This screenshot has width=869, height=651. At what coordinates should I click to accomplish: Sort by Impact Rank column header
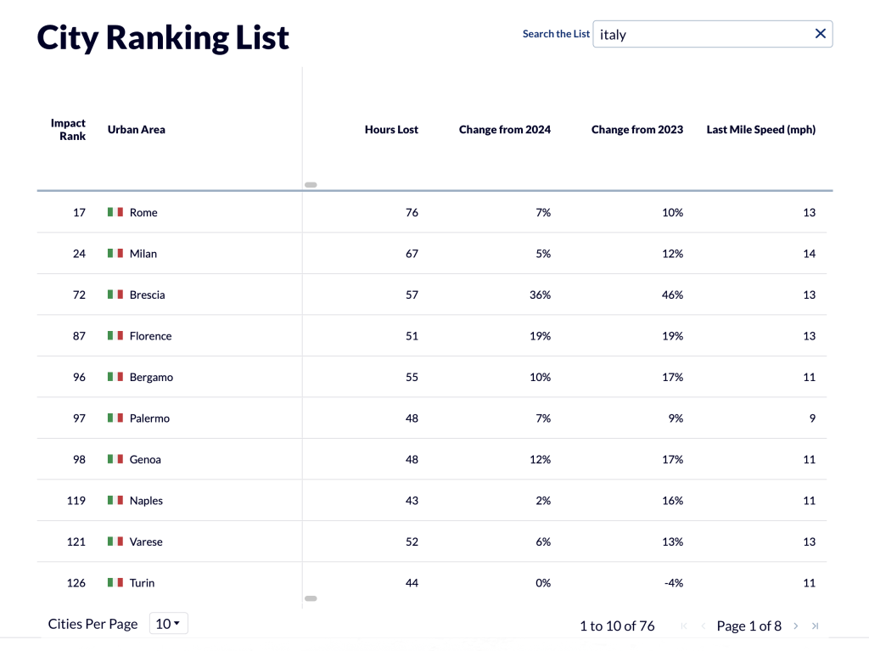69,130
